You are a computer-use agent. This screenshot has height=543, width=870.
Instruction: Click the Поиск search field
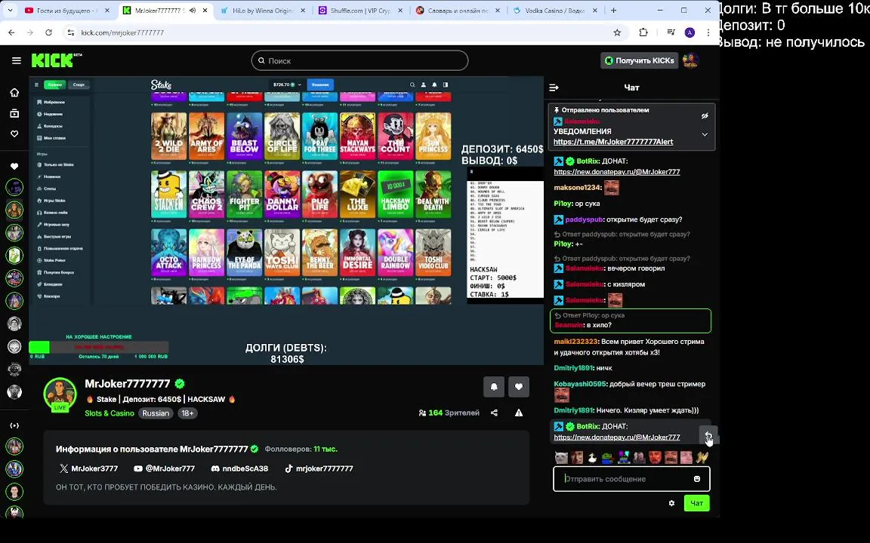tap(359, 60)
